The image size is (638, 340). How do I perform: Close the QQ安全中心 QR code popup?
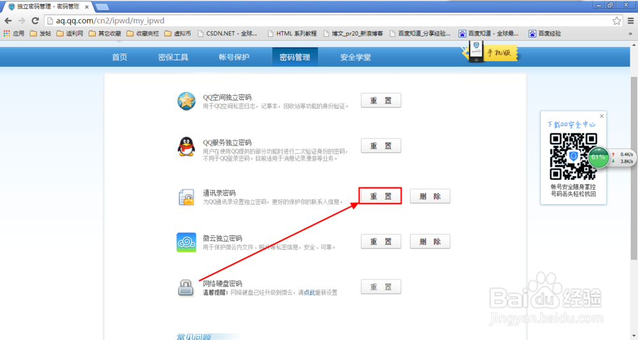(x=602, y=116)
